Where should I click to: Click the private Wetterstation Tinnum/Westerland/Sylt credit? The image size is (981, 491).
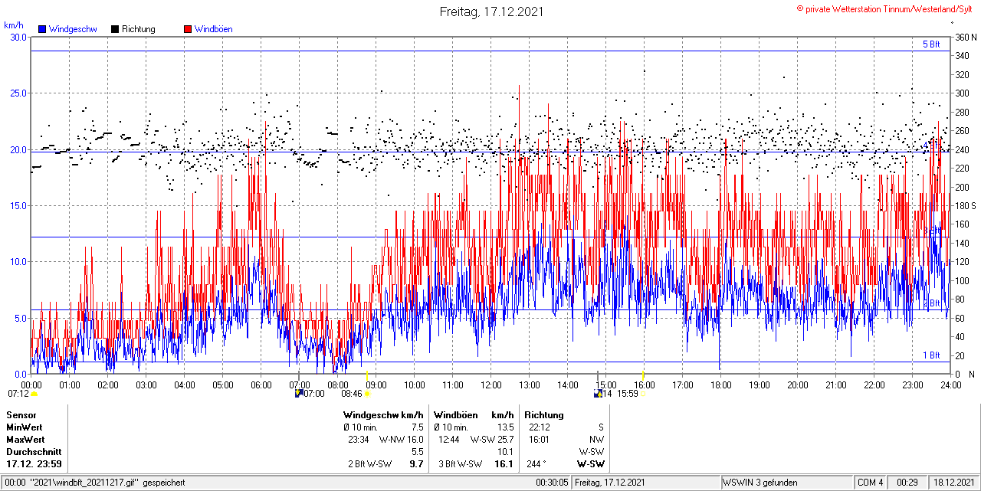(x=886, y=8)
